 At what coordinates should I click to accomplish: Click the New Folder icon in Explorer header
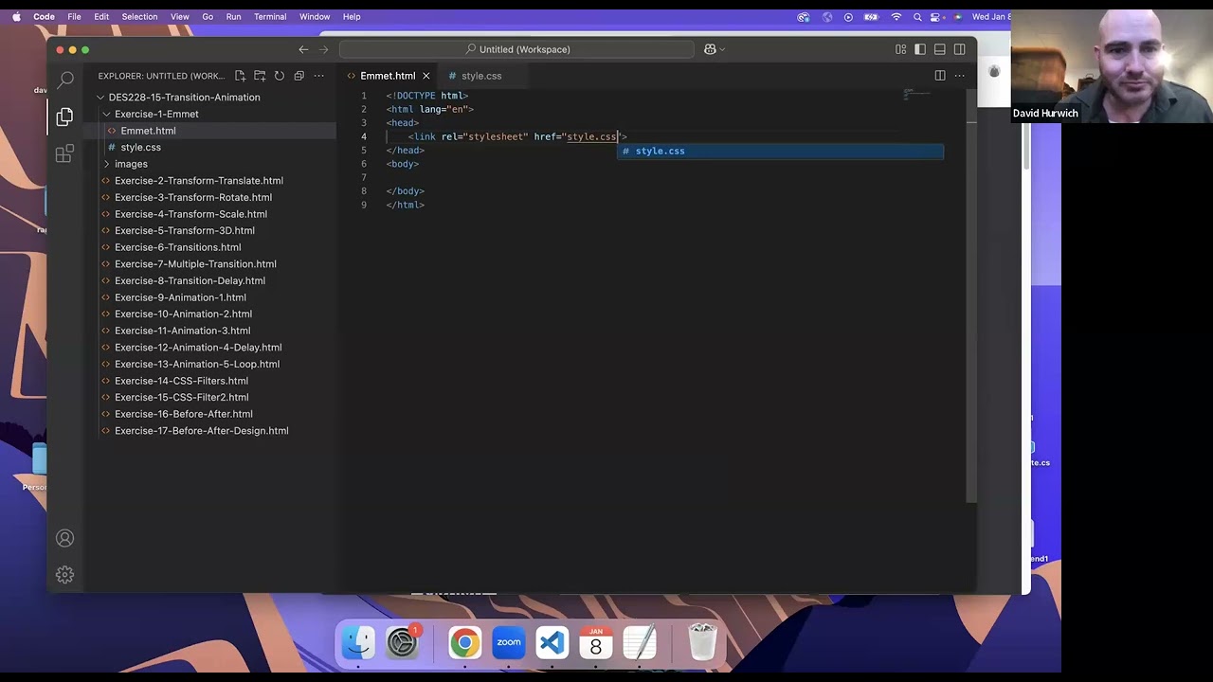[260, 76]
